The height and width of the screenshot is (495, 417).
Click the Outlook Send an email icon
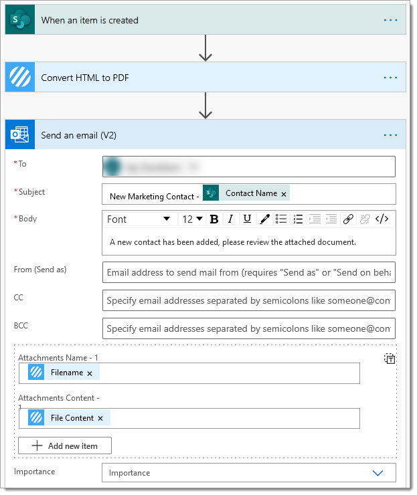click(20, 134)
